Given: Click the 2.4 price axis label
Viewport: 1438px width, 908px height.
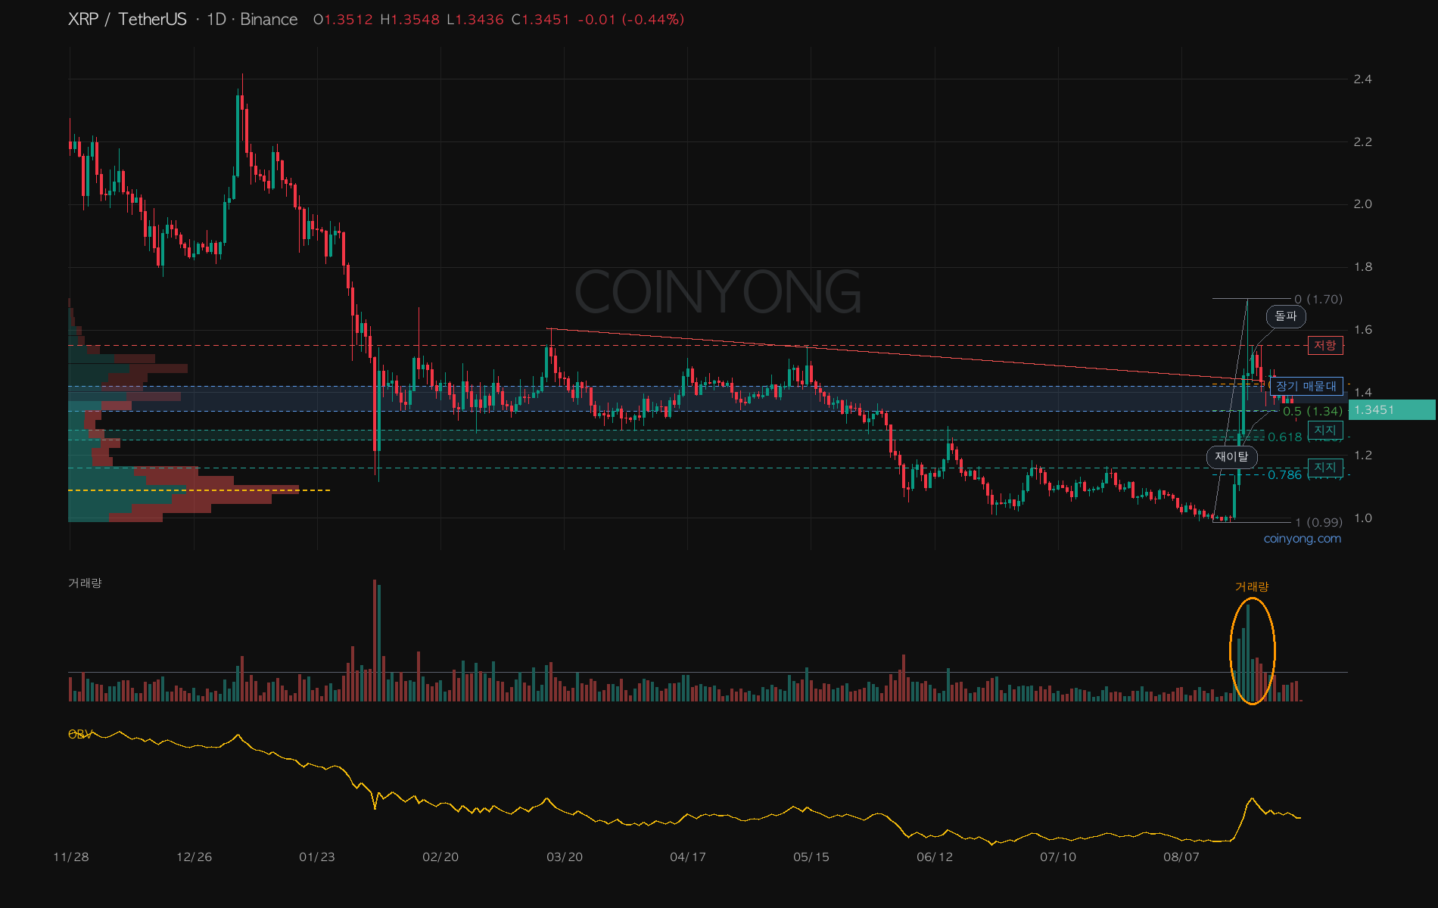Looking at the screenshot, I should tap(1362, 79).
